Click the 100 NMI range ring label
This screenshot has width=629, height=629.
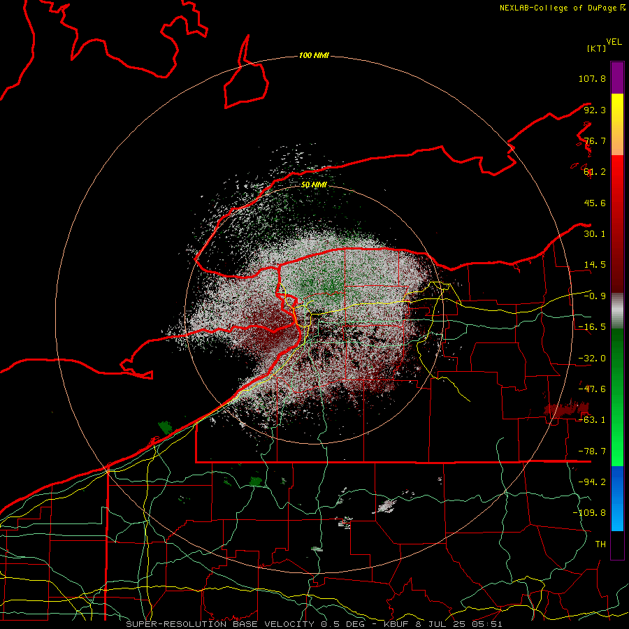tap(314, 55)
